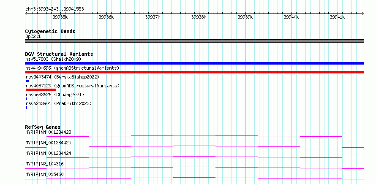Open the MYRIP|NM_001284424 transcript label
Screen dimensions: 376x184
pos(48,153)
